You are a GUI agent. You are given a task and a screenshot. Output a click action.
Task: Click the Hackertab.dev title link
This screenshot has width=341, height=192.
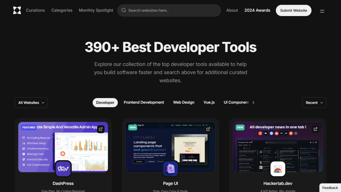click(x=278, y=183)
